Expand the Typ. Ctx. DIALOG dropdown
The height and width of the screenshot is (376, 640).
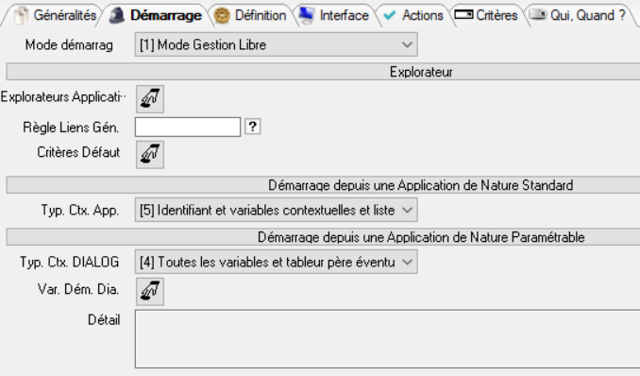(276, 262)
